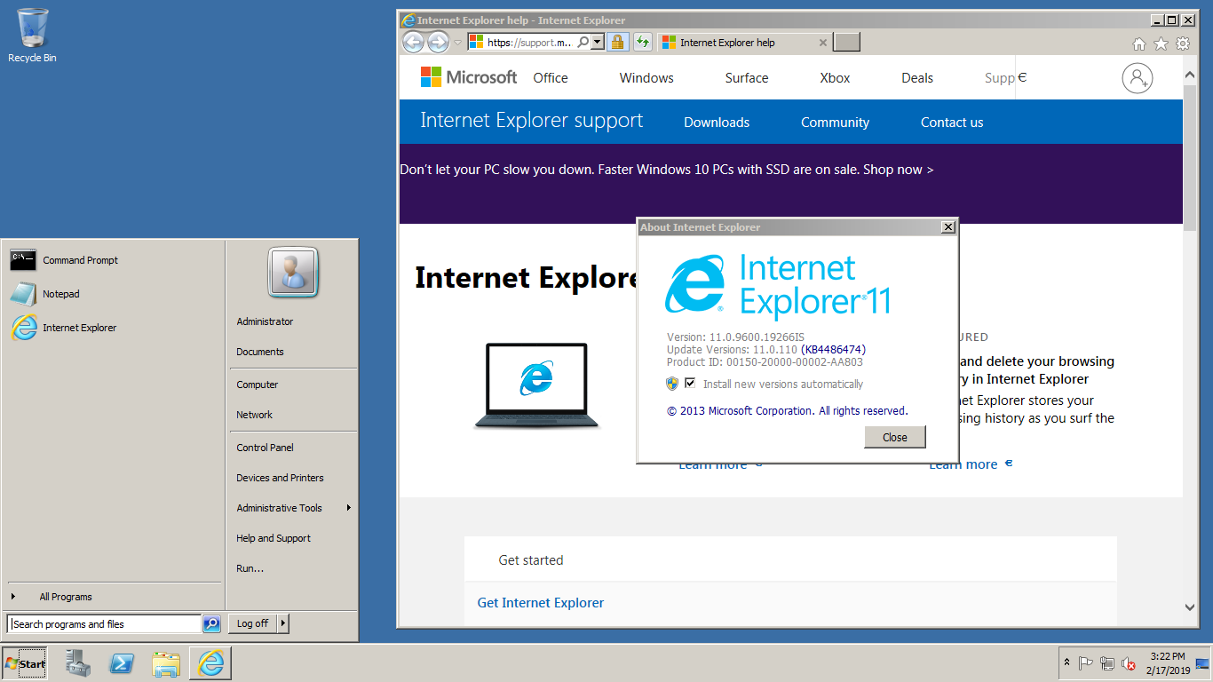Image resolution: width=1213 pixels, height=682 pixels.
Task: Open Help and Support
Action: coord(274,538)
